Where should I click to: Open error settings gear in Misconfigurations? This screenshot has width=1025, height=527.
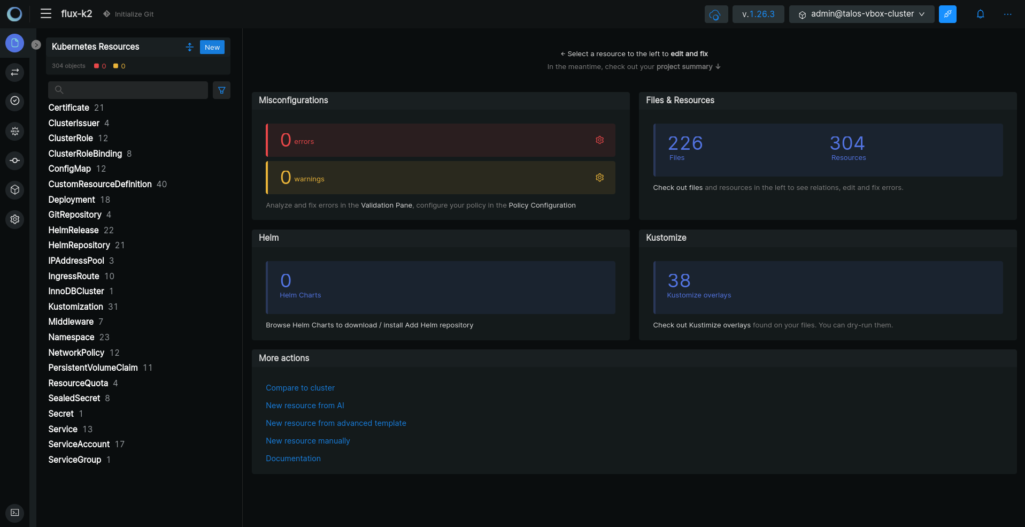(600, 140)
